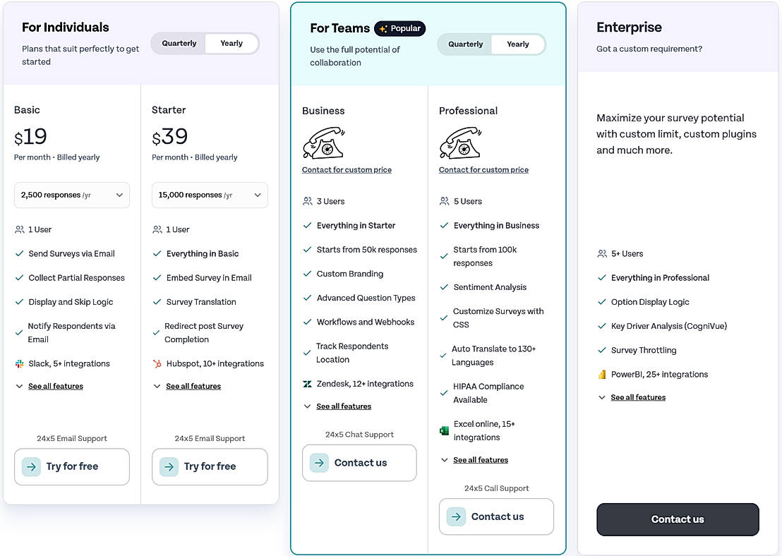Switch For Teams billing to Quarterly
This screenshot has height=556, width=782.
[x=466, y=44]
